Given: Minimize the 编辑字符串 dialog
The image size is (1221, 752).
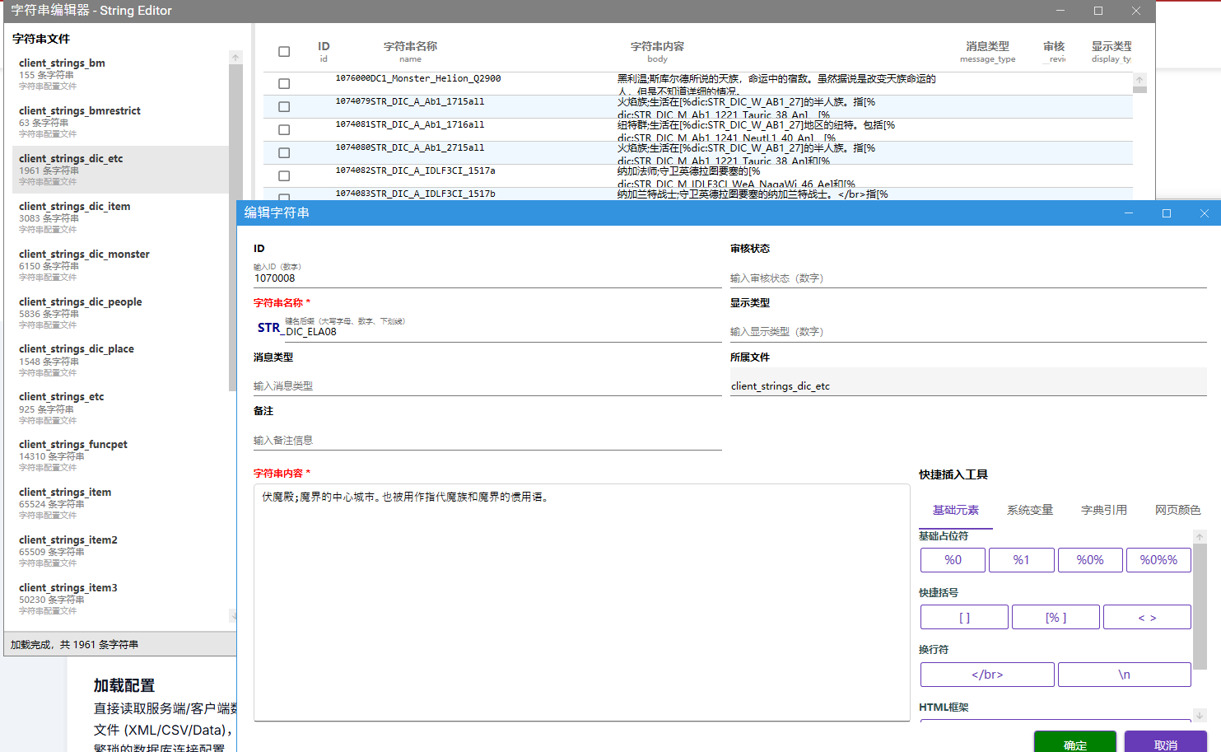Looking at the screenshot, I should click(x=1129, y=213).
